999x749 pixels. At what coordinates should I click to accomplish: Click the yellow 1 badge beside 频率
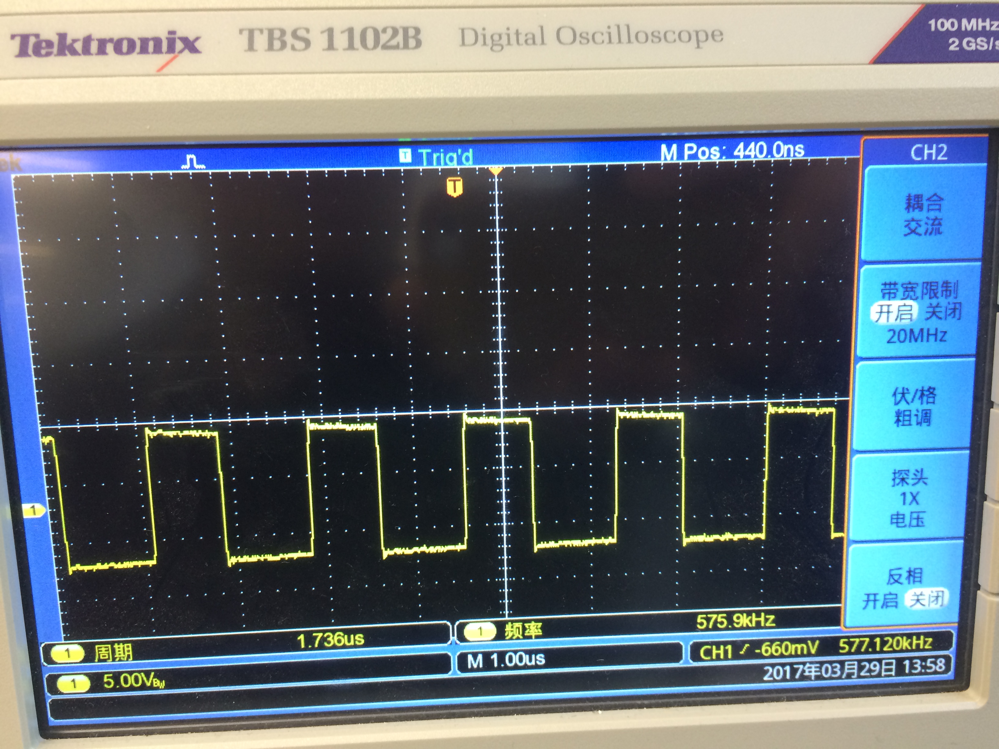[x=480, y=631]
